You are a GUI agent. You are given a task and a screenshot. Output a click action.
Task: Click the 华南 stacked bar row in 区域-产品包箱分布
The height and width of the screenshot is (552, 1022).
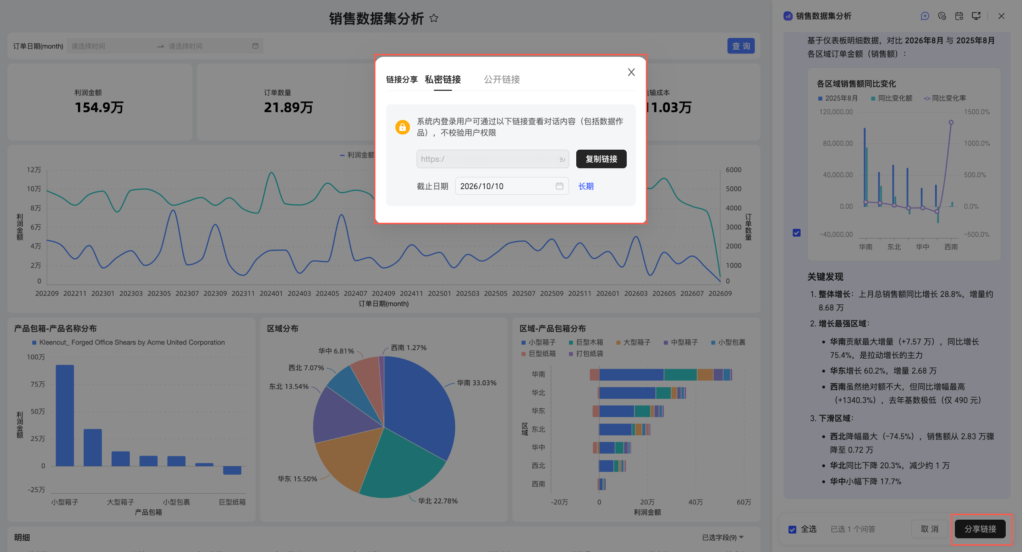pyautogui.click(x=660, y=374)
